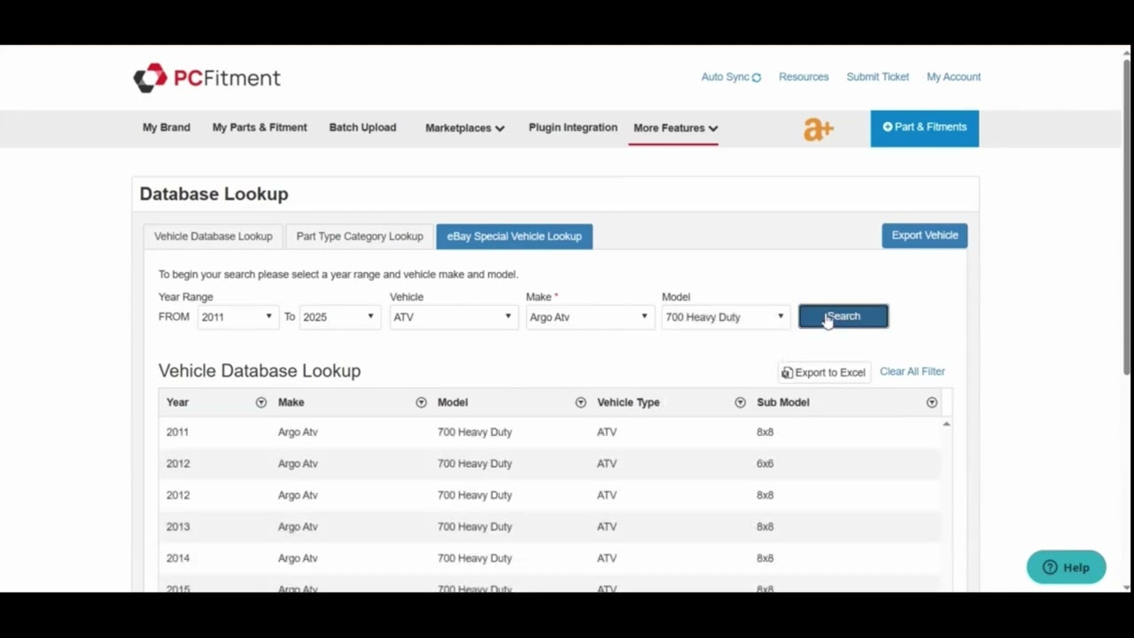This screenshot has height=638, width=1134.
Task: Click the 6x6 sub model cell
Action: click(765, 463)
